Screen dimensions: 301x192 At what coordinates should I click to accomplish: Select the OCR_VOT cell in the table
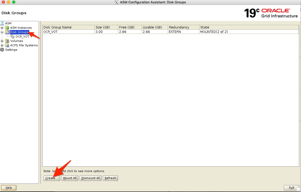point(68,32)
